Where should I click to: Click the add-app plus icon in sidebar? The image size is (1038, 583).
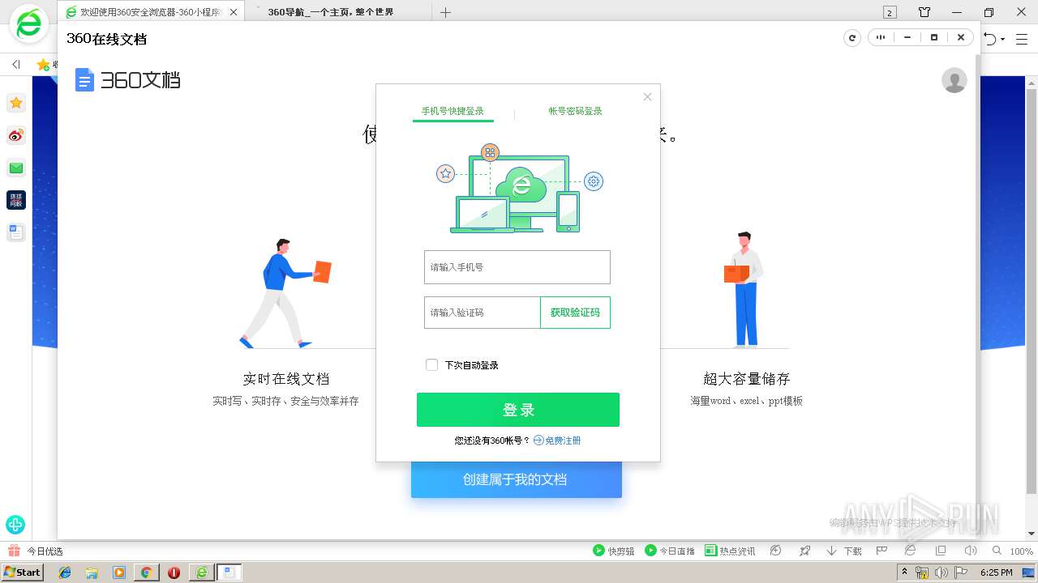tap(15, 524)
